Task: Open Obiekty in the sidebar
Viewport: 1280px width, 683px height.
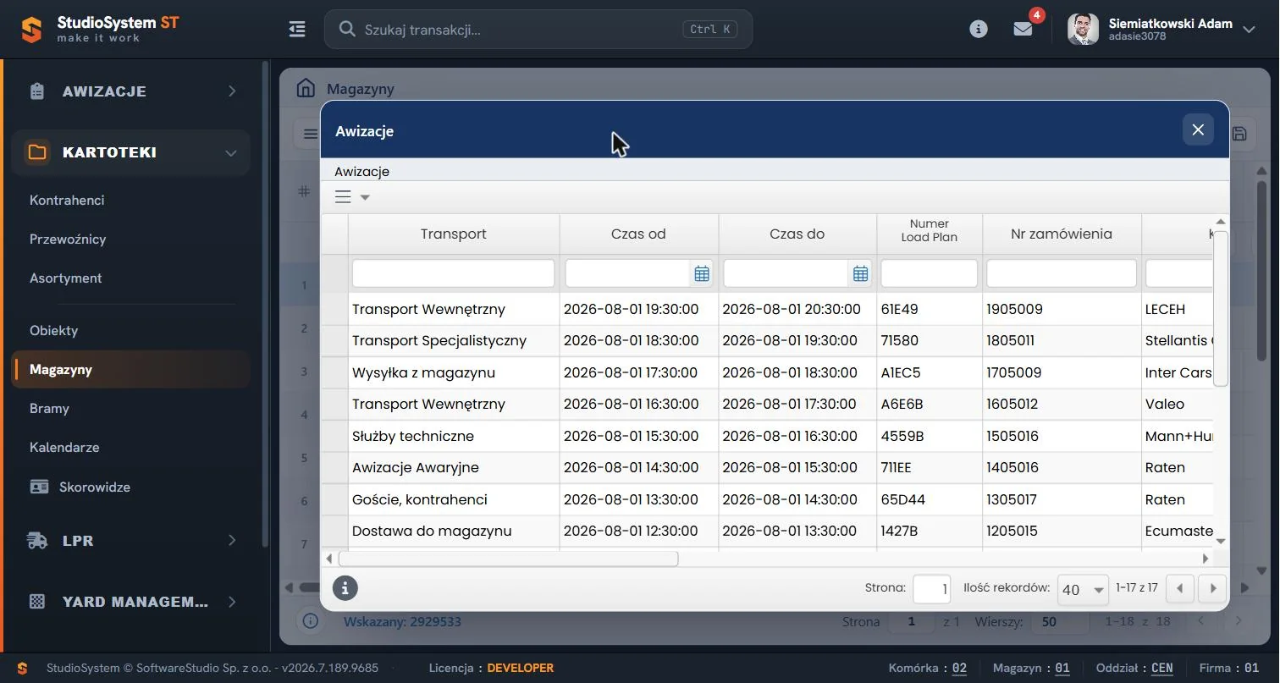Action: pos(53,331)
